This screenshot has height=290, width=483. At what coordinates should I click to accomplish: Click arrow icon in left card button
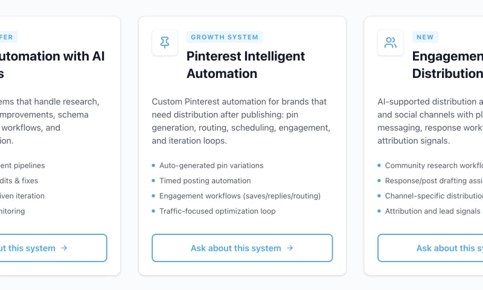click(64, 248)
